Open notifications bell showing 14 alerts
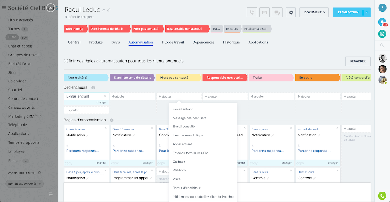The height and width of the screenshot is (202, 390). 382,22
